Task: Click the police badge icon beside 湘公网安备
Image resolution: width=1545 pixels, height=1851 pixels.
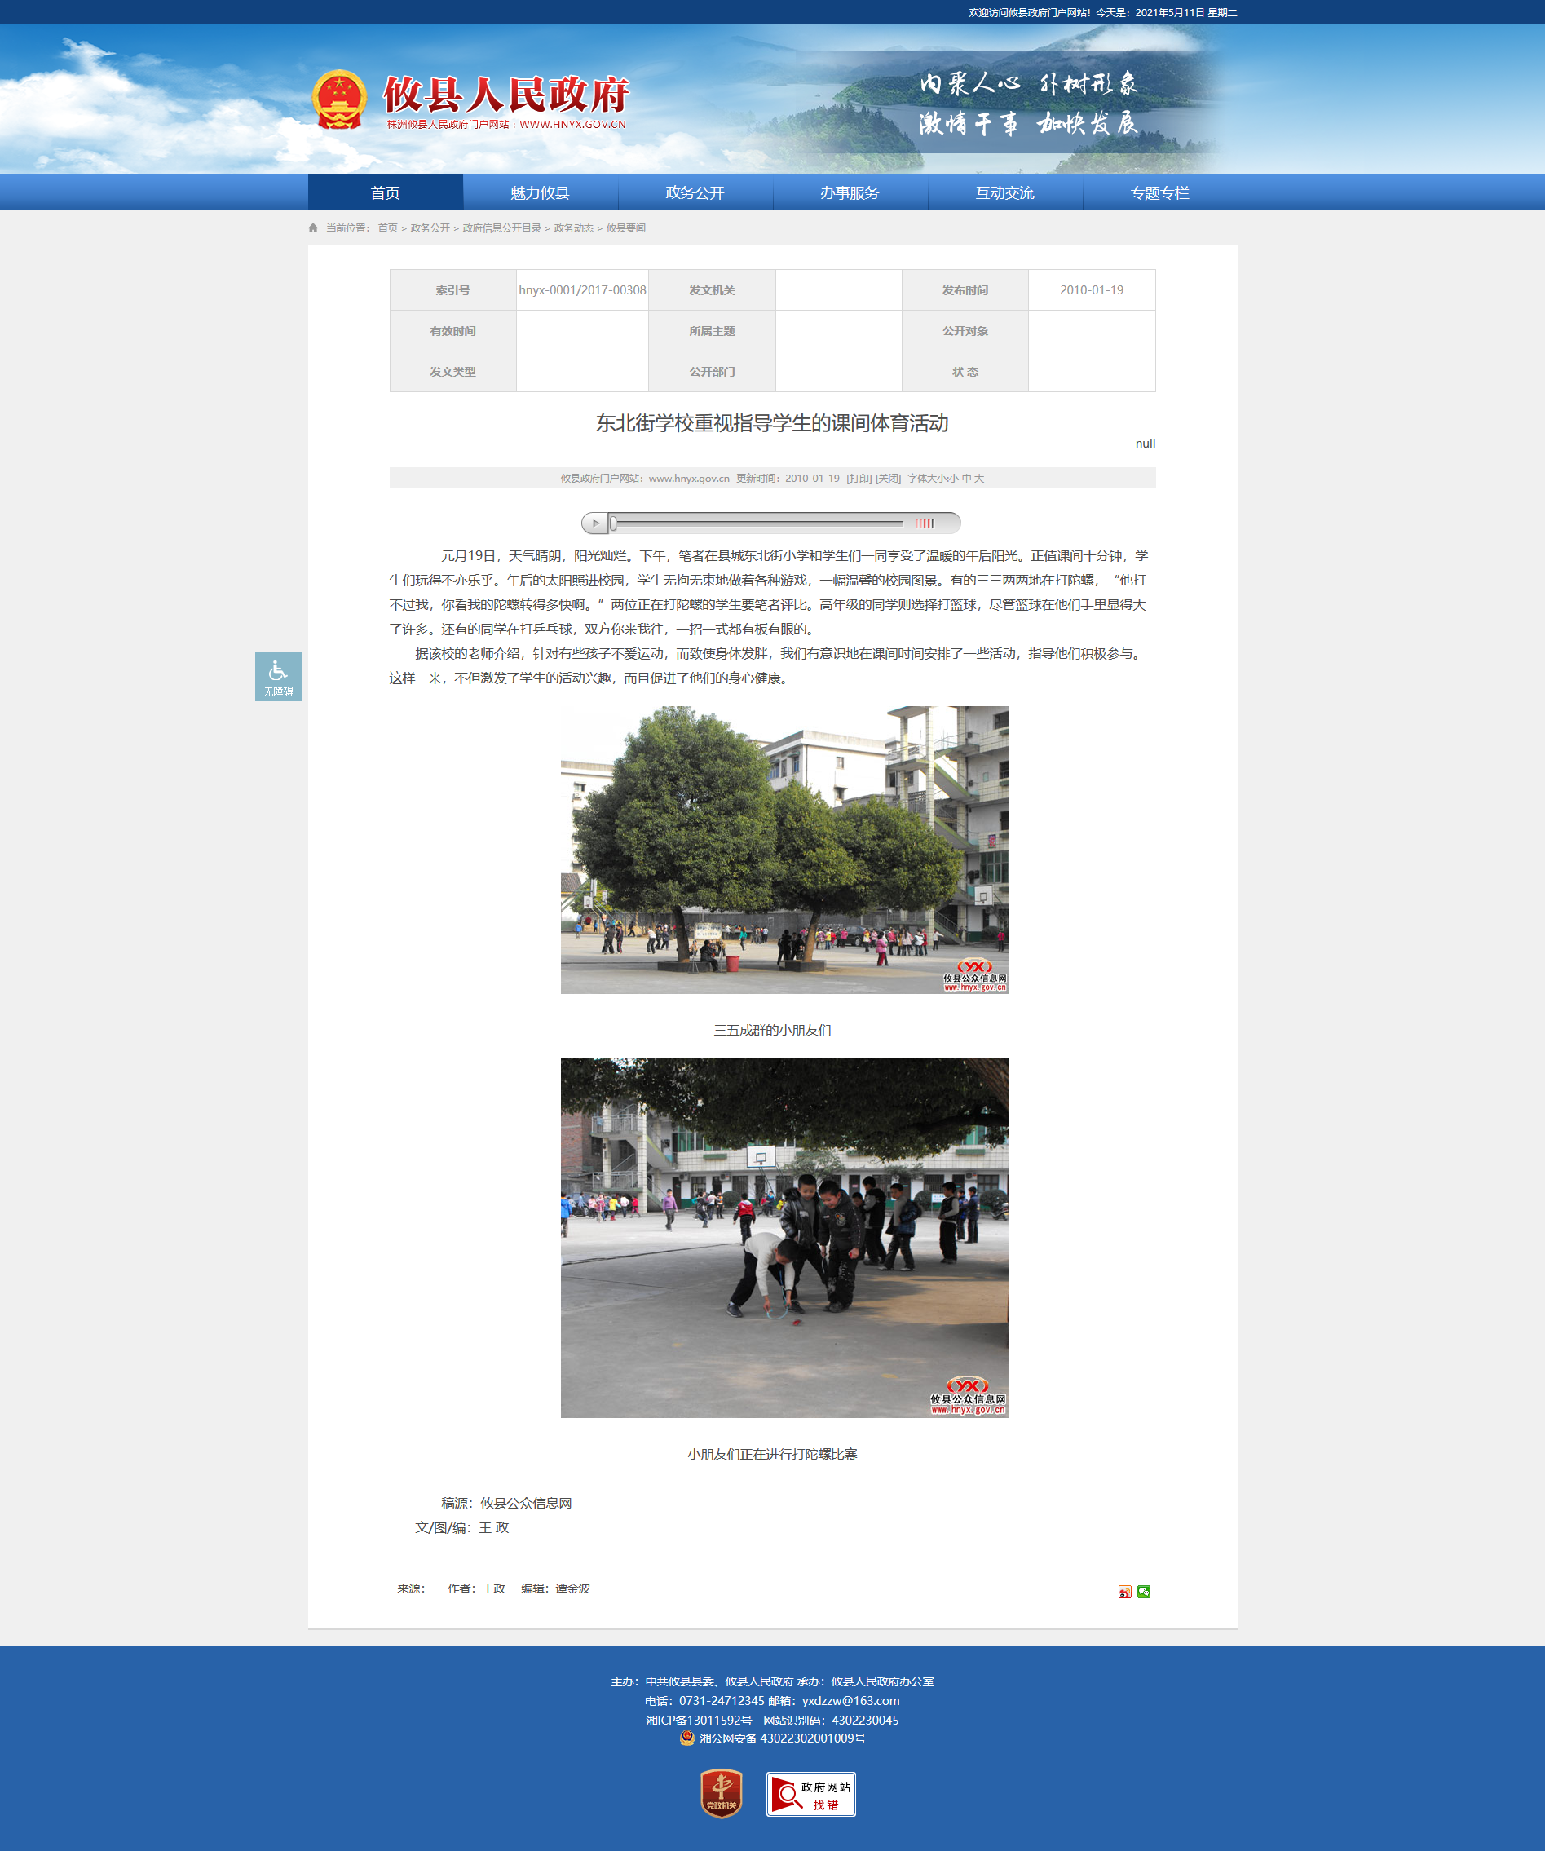Action: 687,1738
